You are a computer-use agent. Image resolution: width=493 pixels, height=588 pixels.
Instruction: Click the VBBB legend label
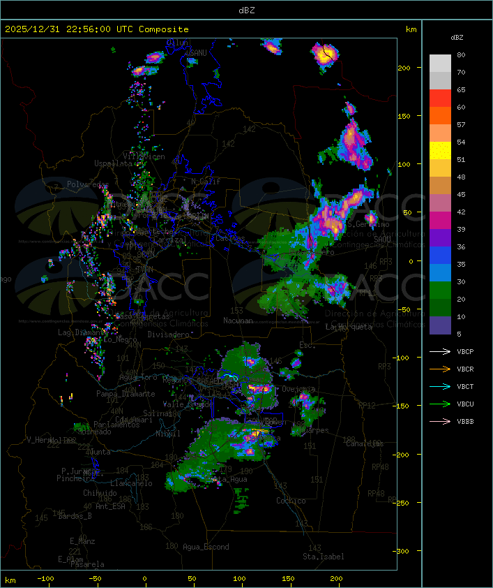click(465, 421)
